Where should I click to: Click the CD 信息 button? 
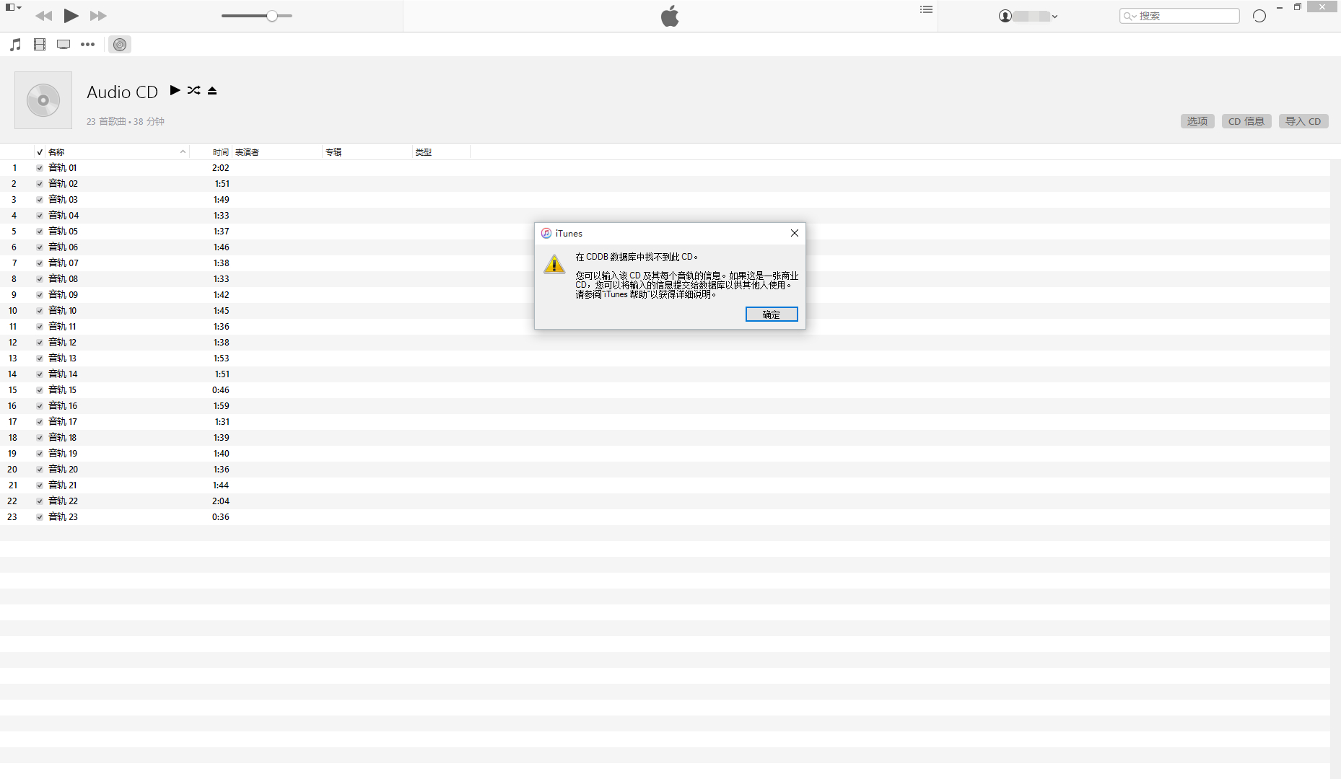click(x=1246, y=121)
